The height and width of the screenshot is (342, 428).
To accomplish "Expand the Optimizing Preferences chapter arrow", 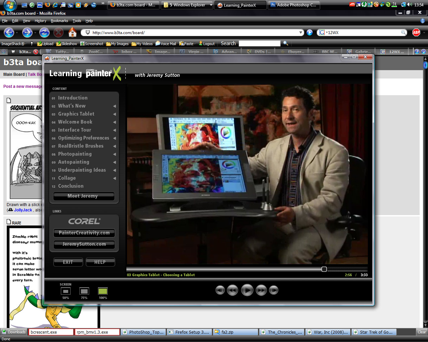I will click(x=115, y=138).
